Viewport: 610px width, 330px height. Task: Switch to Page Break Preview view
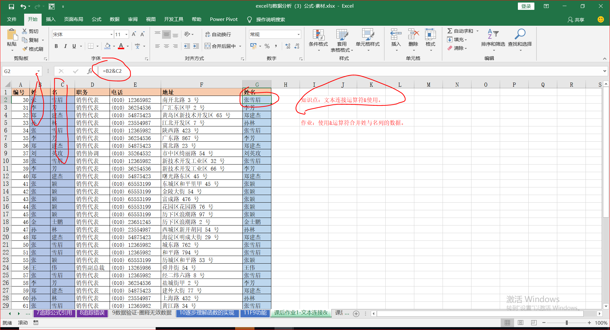(534, 323)
